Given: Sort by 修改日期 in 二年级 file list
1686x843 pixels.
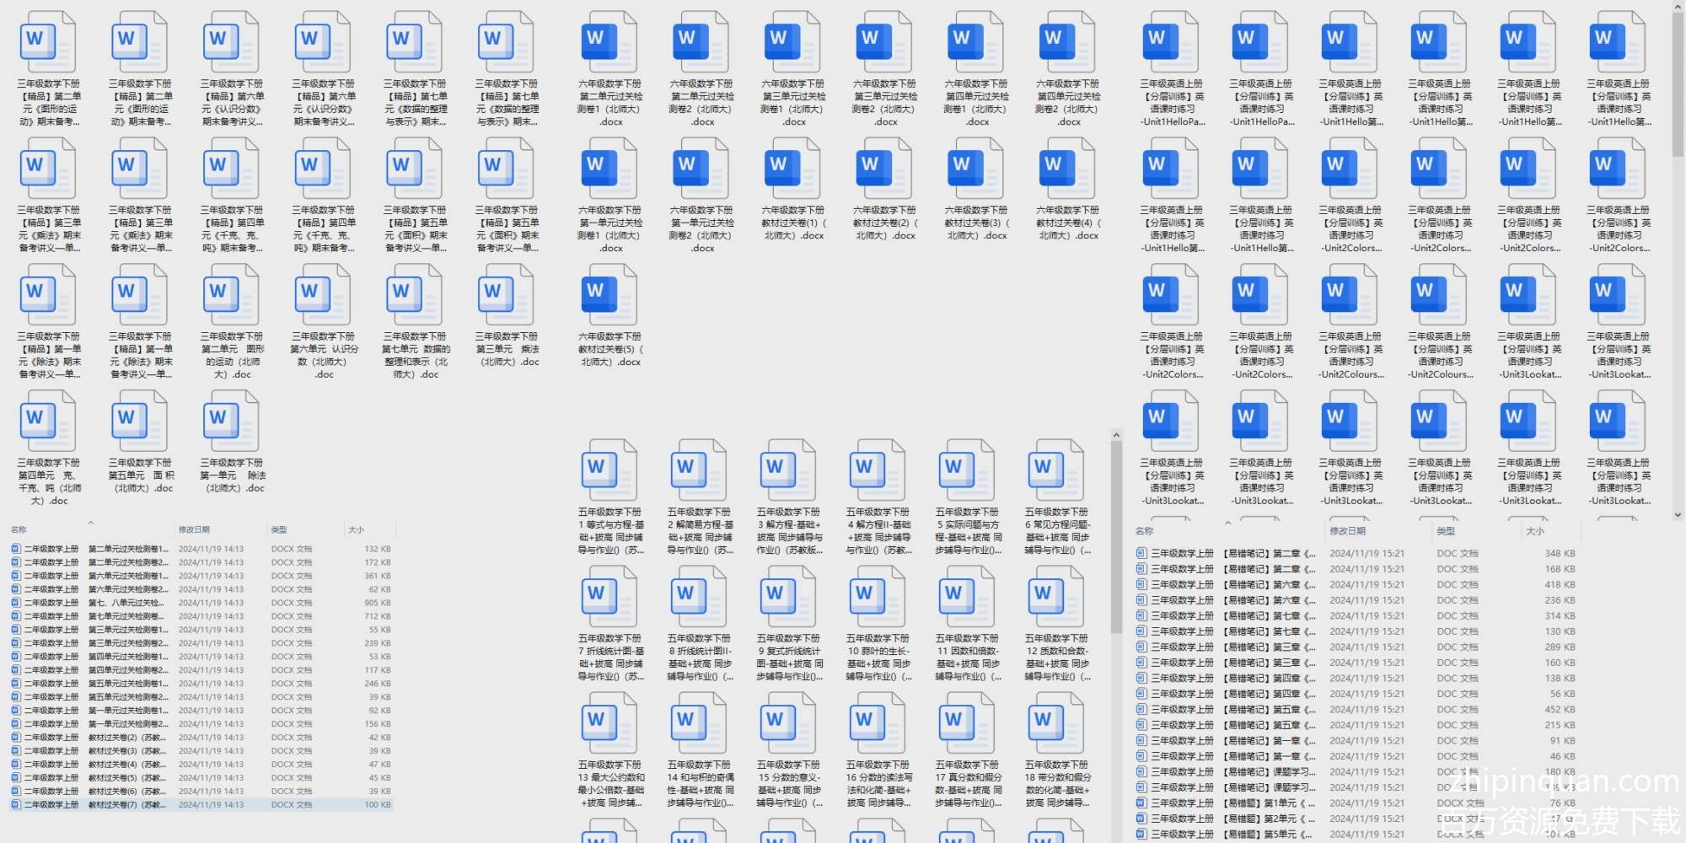Looking at the screenshot, I should pos(195,529).
